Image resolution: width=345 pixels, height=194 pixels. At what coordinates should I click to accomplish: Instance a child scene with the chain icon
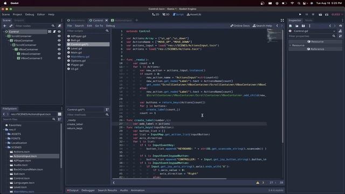click(11, 26)
